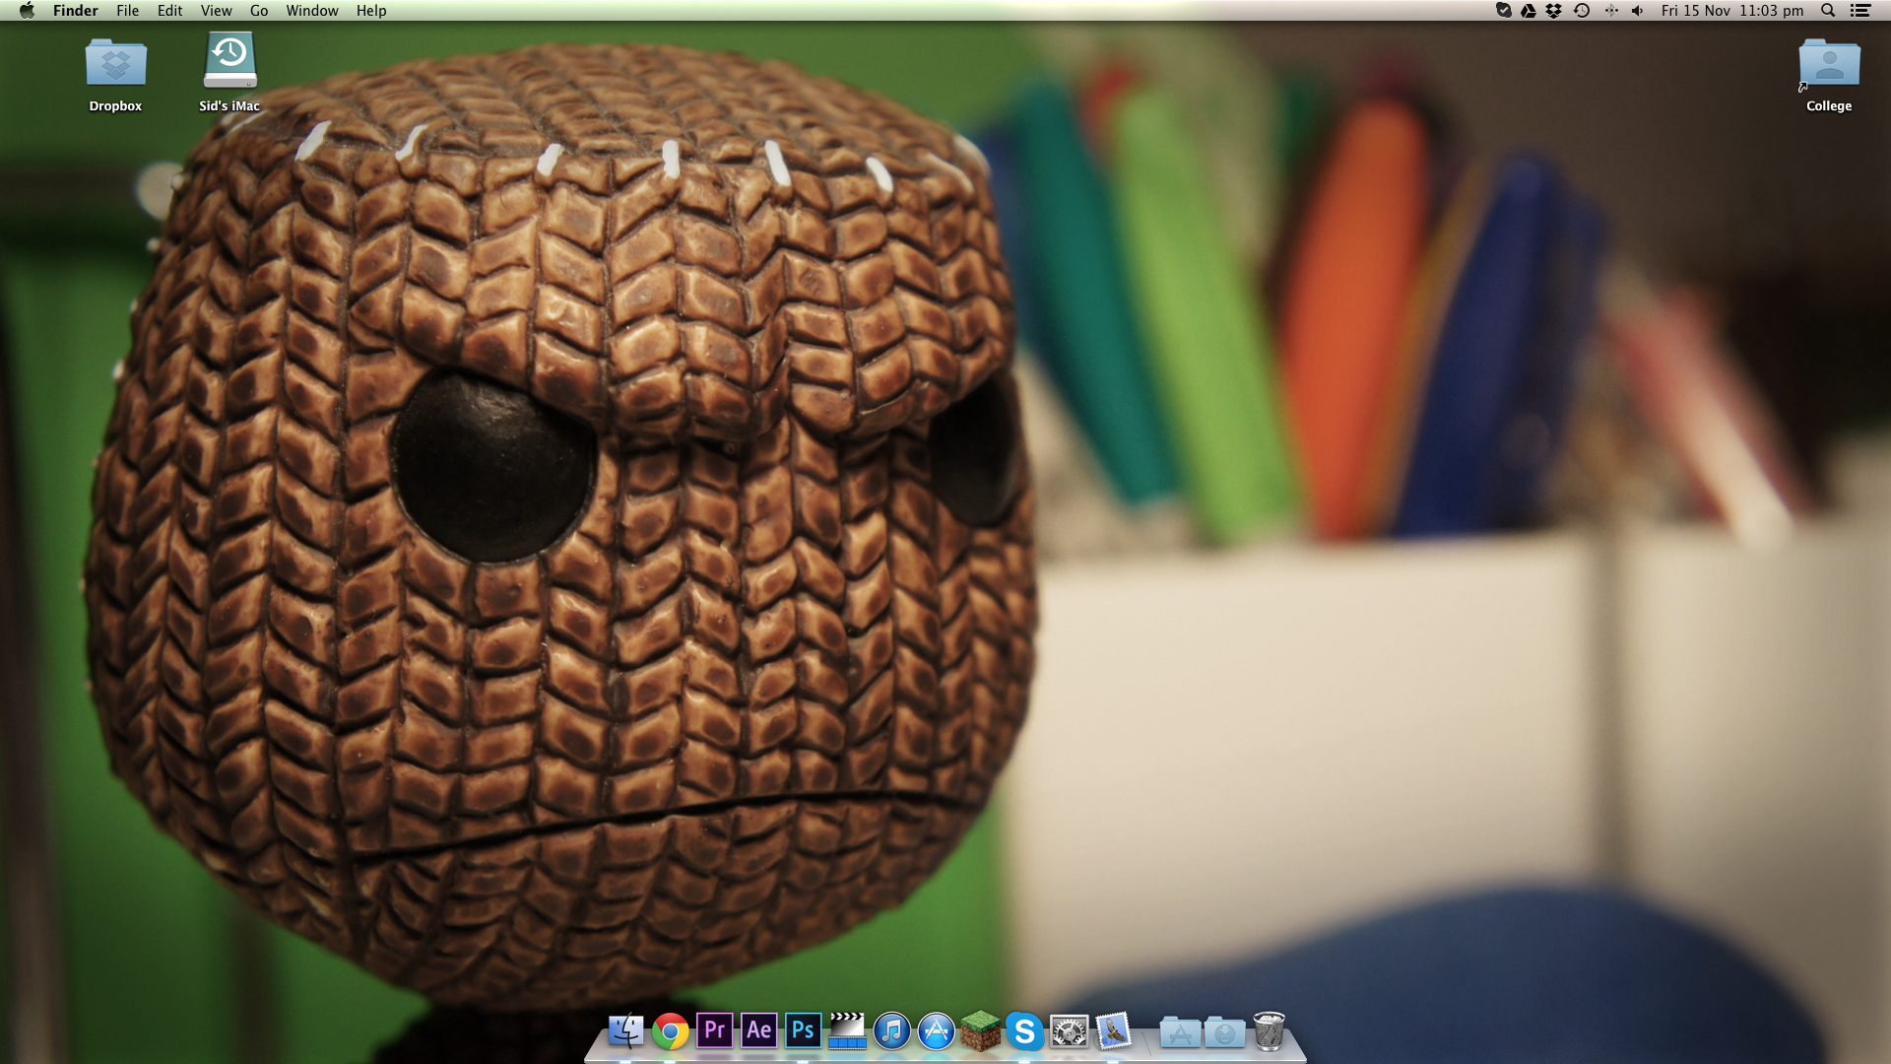Click the Bluetooth menu bar icon

(1611, 11)
